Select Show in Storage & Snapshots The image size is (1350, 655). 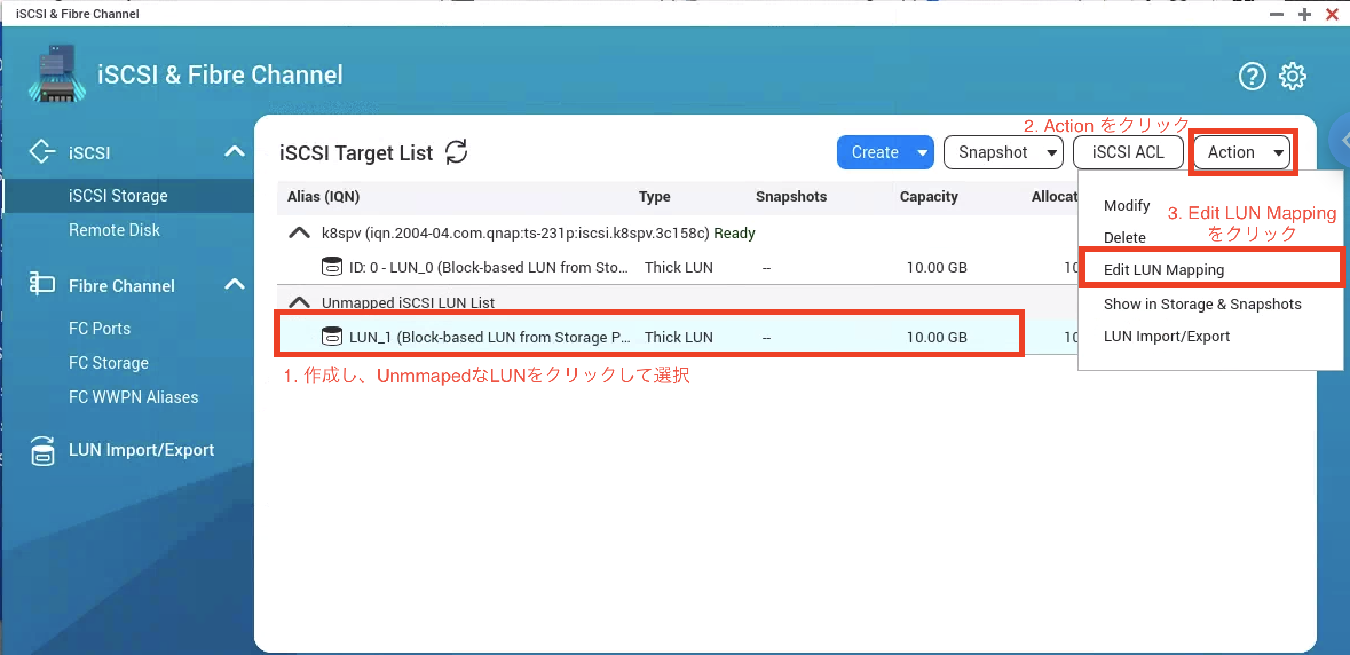tap(1202, 304)
